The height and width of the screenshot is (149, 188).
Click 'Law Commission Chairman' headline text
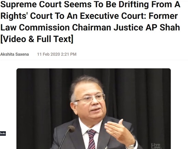[x=56, y=27]
